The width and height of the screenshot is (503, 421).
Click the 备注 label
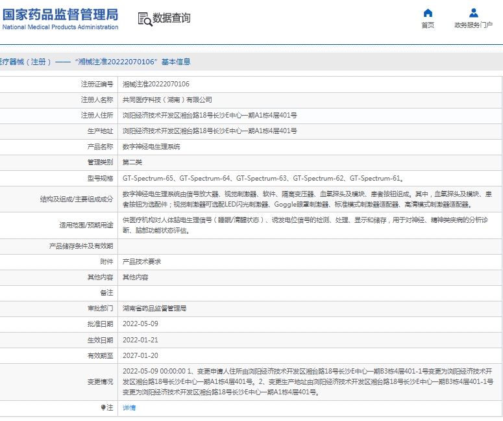[106, 293]
